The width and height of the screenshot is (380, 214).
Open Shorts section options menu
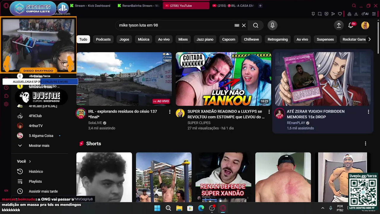(365, 144)
